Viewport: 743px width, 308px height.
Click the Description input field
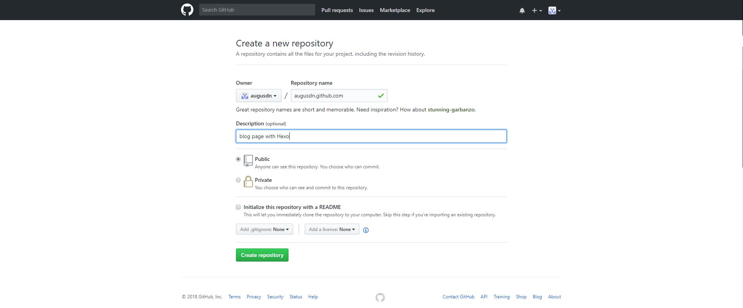point(371,136)
